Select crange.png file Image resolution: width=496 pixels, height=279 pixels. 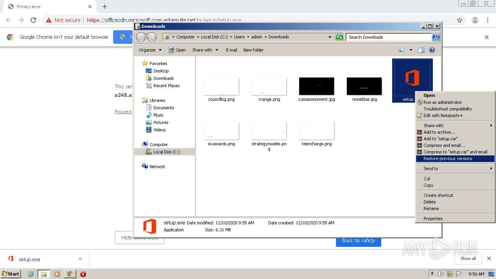pyautogui.click(x=269, y=90)
